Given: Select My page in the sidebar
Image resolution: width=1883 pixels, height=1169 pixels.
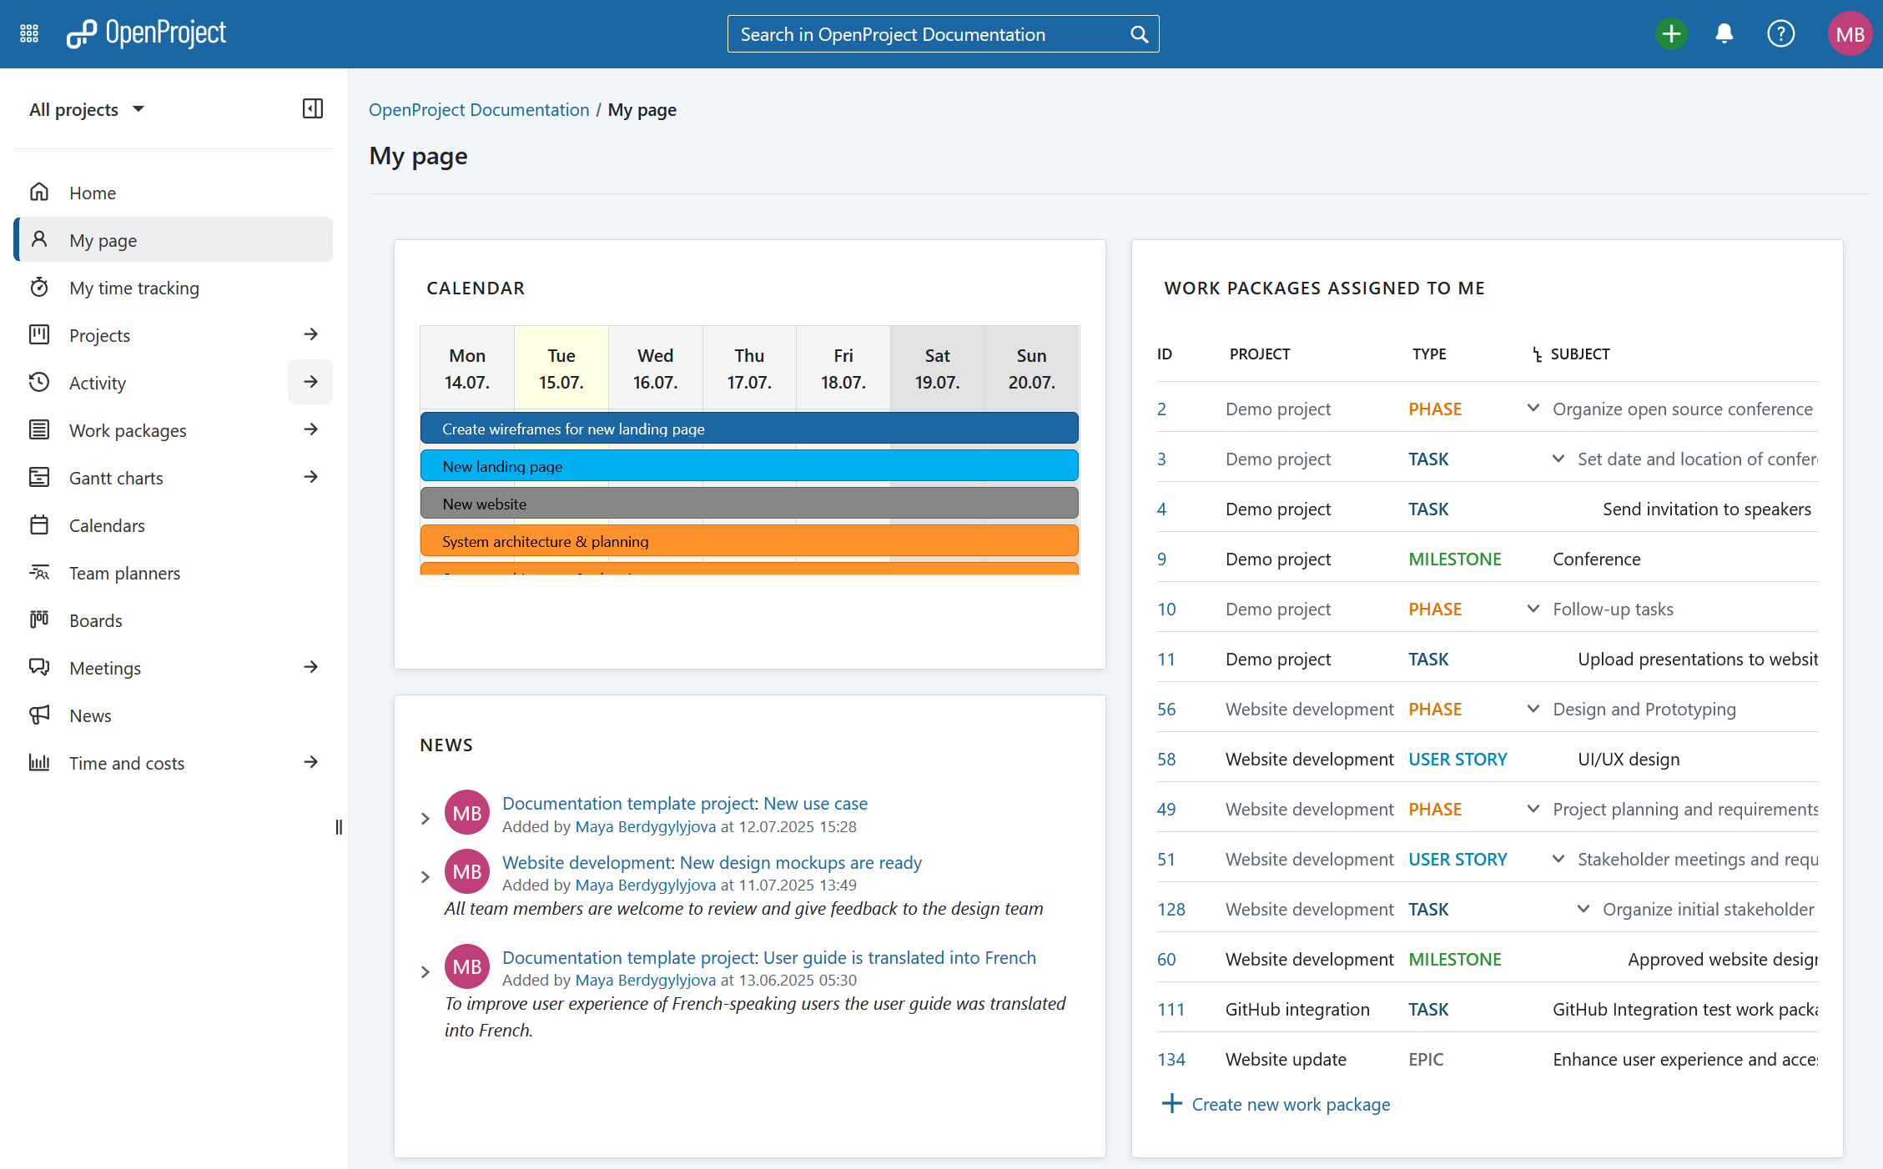Looking at the screenshot, I should (174, 240).
